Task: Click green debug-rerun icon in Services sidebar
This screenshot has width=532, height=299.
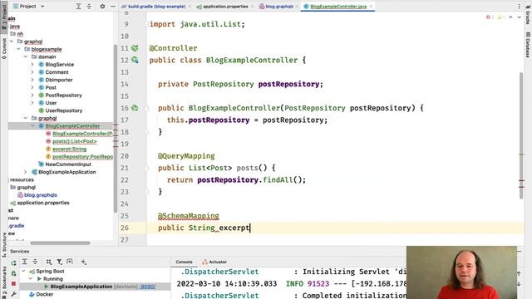Action: coord(13,273)
